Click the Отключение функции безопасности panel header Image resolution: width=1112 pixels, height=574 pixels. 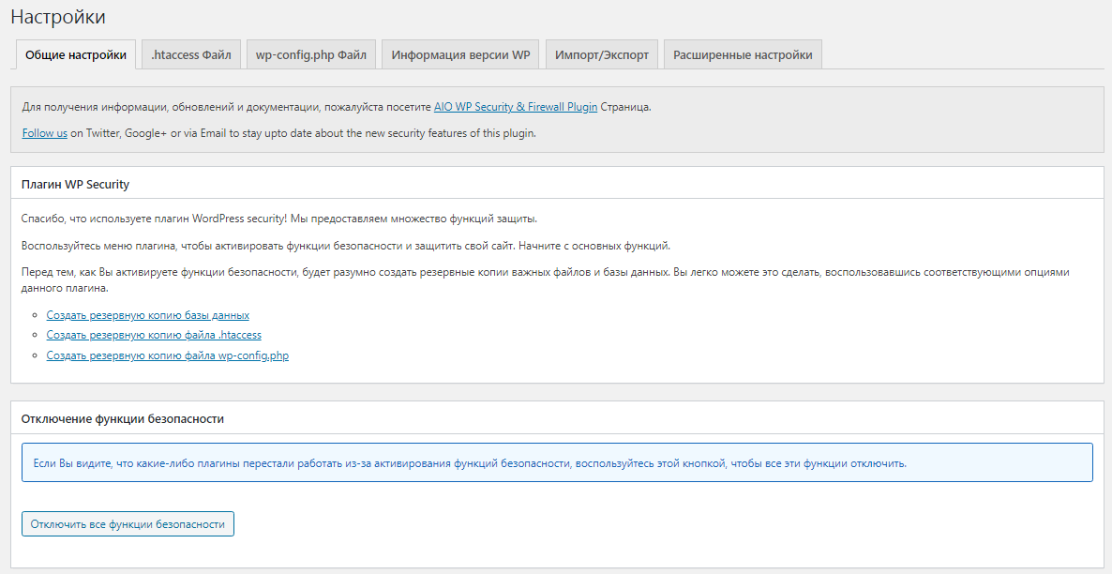point(122,418)
